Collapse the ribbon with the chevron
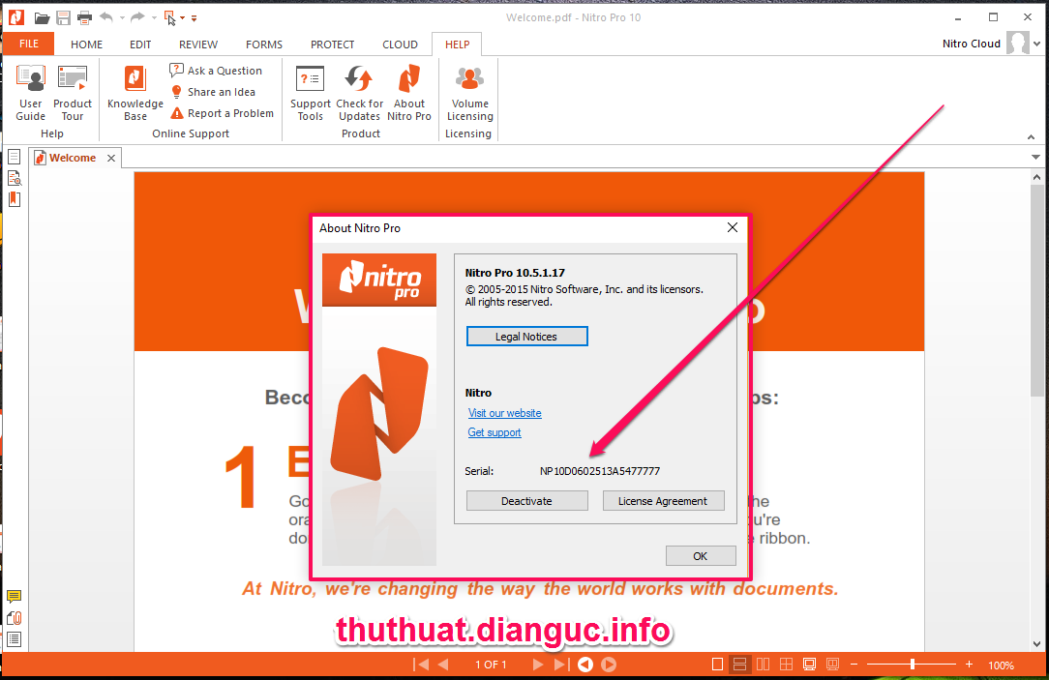Viewport: 1049px width, 680px height. (x=1031, y=137)
